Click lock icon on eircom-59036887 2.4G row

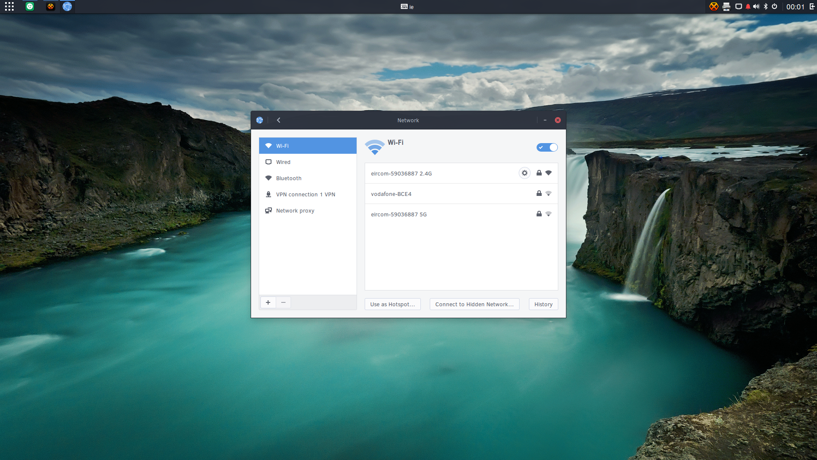pyautogui.click(x=539, y=173)
